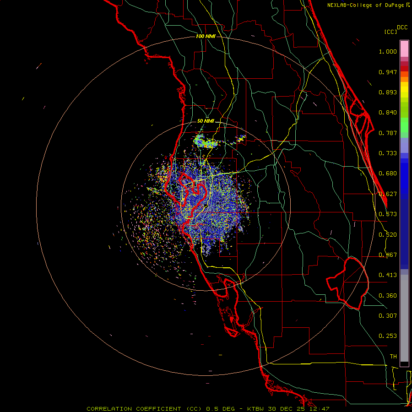Select the 0.733 colorbar value

388,153
